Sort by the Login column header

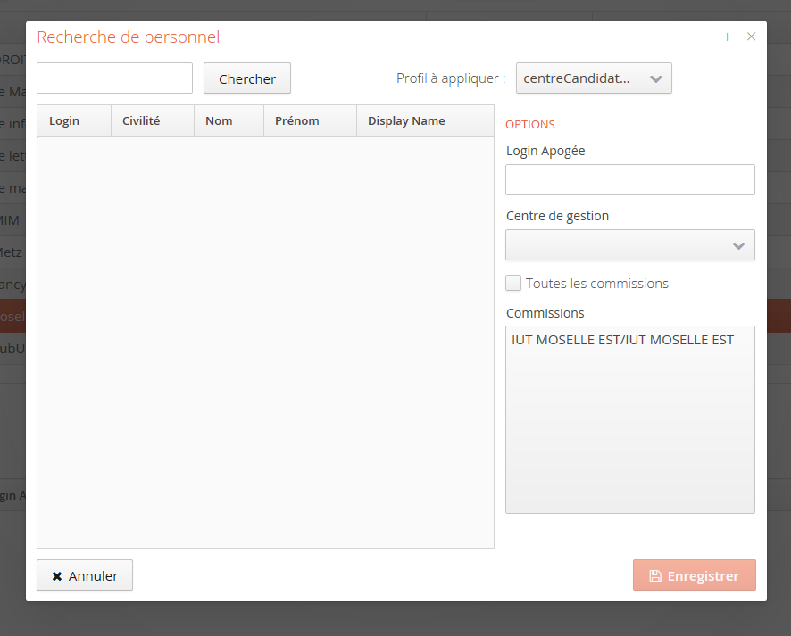pyautogui.click(x=64, y=121)
